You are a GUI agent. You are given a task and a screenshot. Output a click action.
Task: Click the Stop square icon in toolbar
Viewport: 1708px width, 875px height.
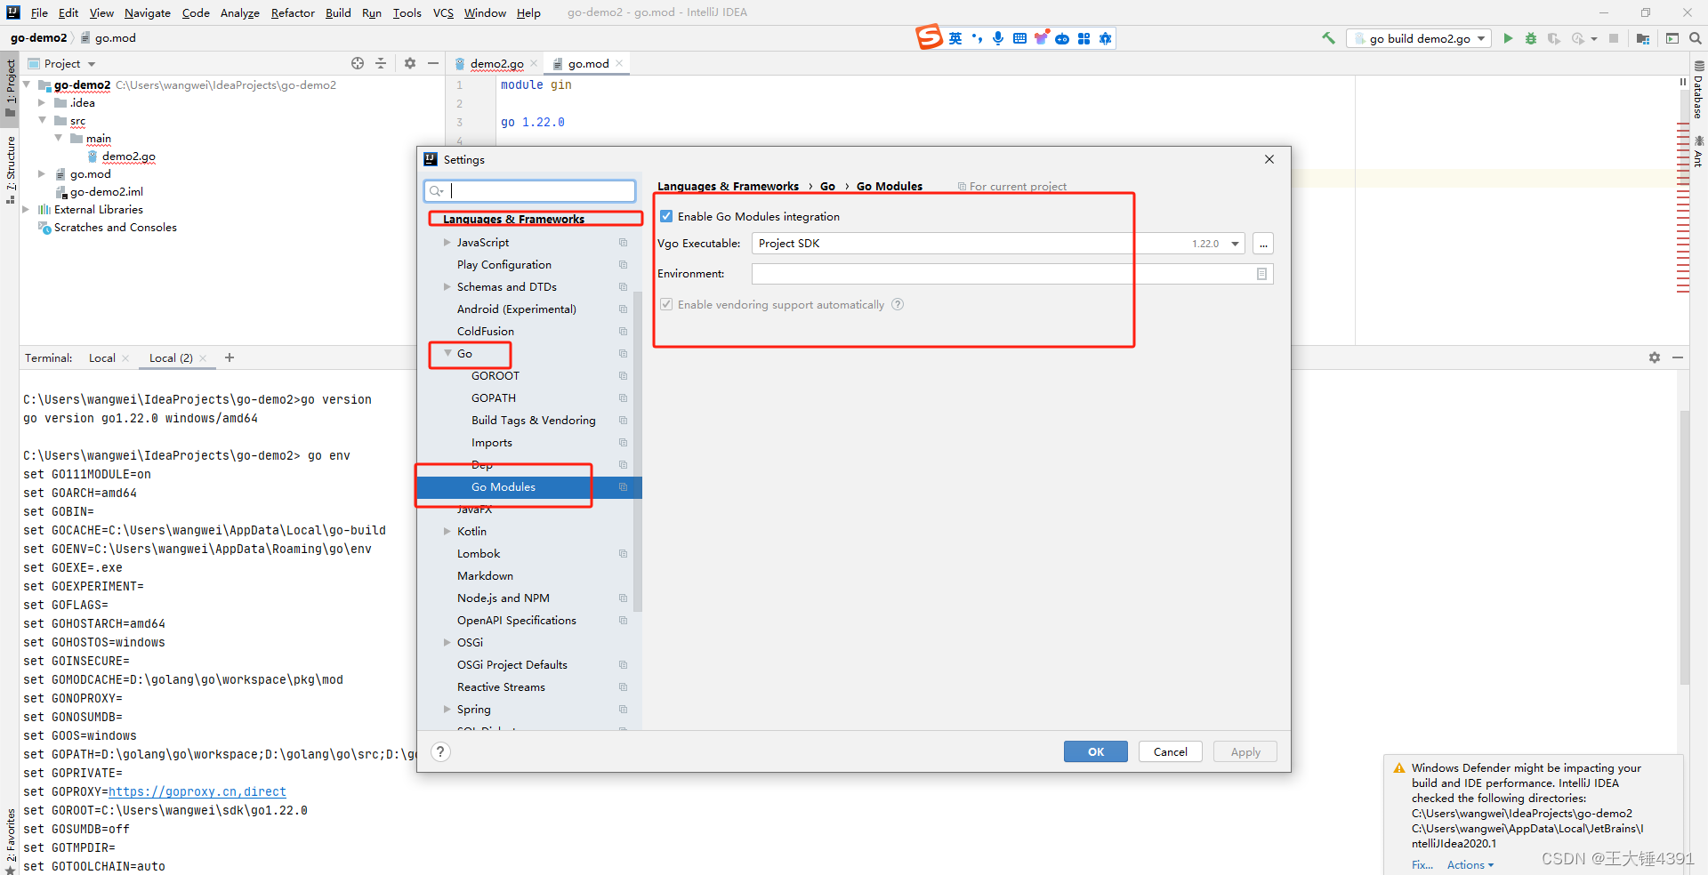click(x=1614, y=38)
